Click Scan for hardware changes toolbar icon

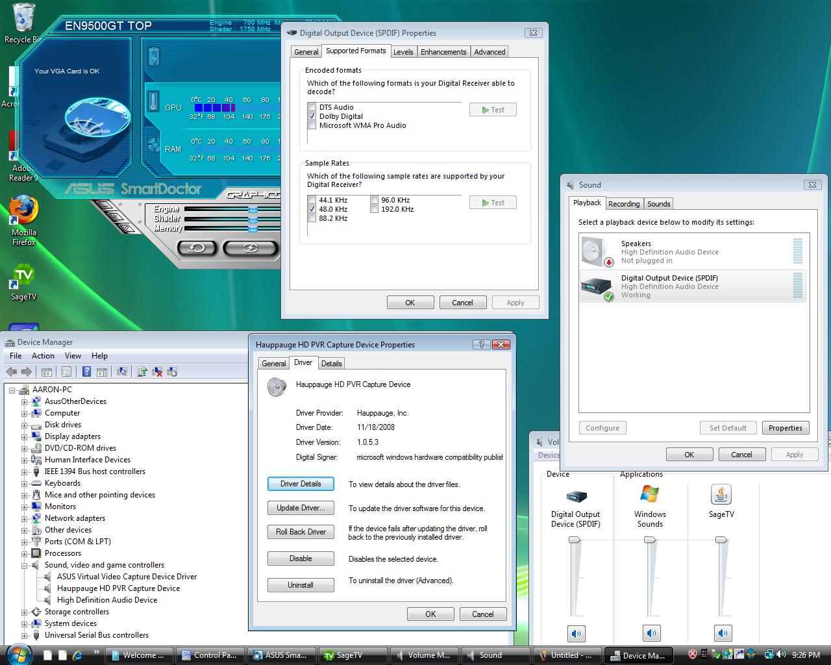[121, 371]
